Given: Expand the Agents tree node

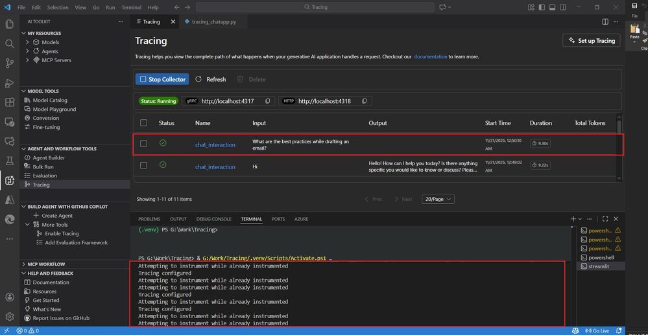Looking at the screenshot, I should pos(27,51).
